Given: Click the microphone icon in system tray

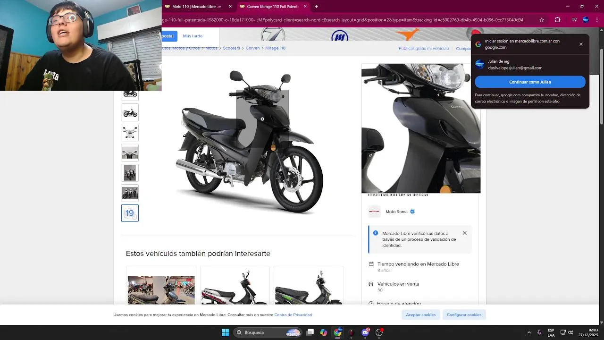Looking at the screenshot, I should tap(539, 332).
